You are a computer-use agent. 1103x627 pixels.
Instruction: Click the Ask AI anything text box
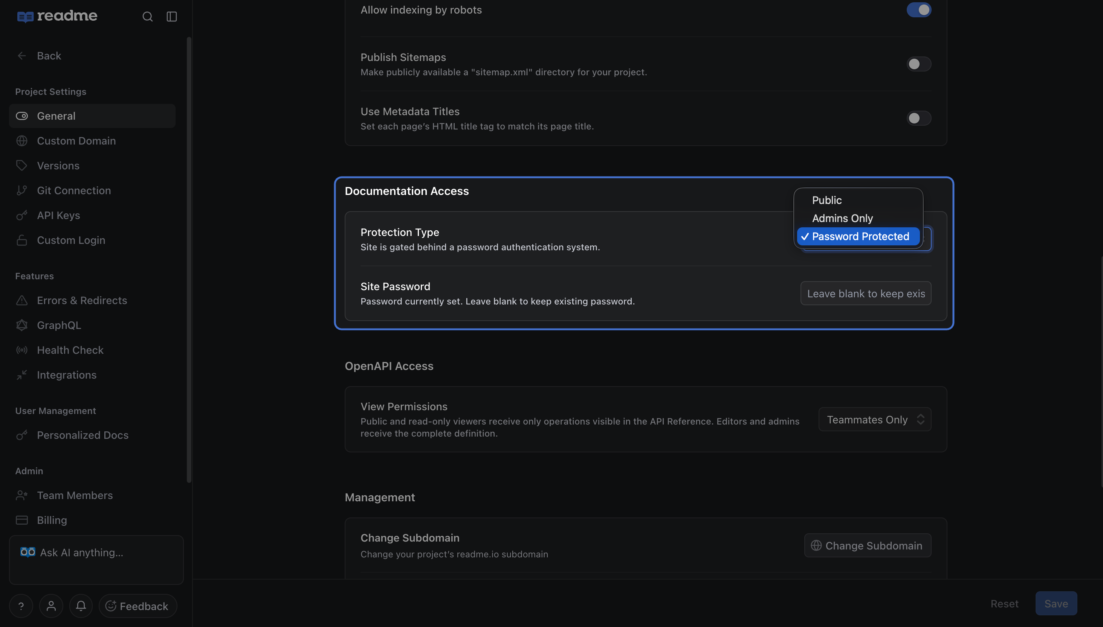96,560
